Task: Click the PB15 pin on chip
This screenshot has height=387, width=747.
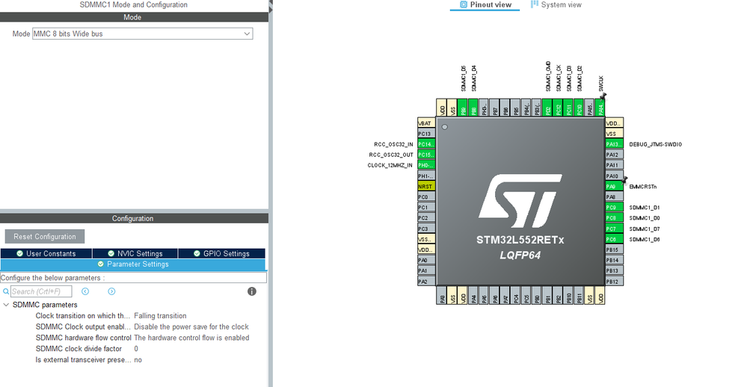Action: pyautogui.click(x=614, y=250)
